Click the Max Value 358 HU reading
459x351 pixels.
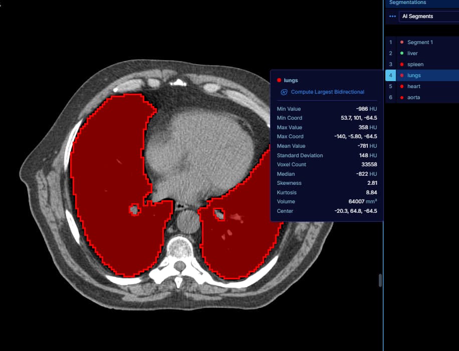point(367,127)
